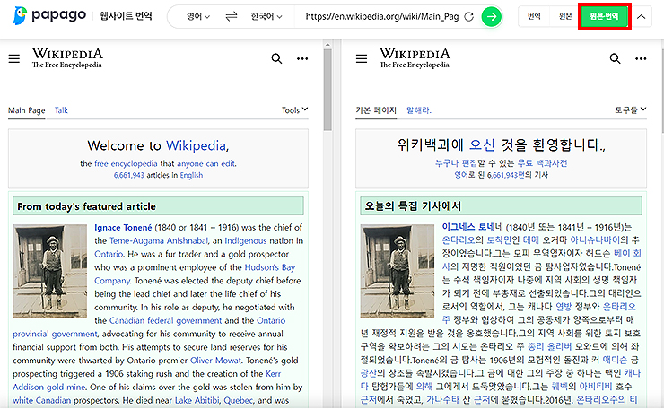Open the Main Page tab

point(27,110)
